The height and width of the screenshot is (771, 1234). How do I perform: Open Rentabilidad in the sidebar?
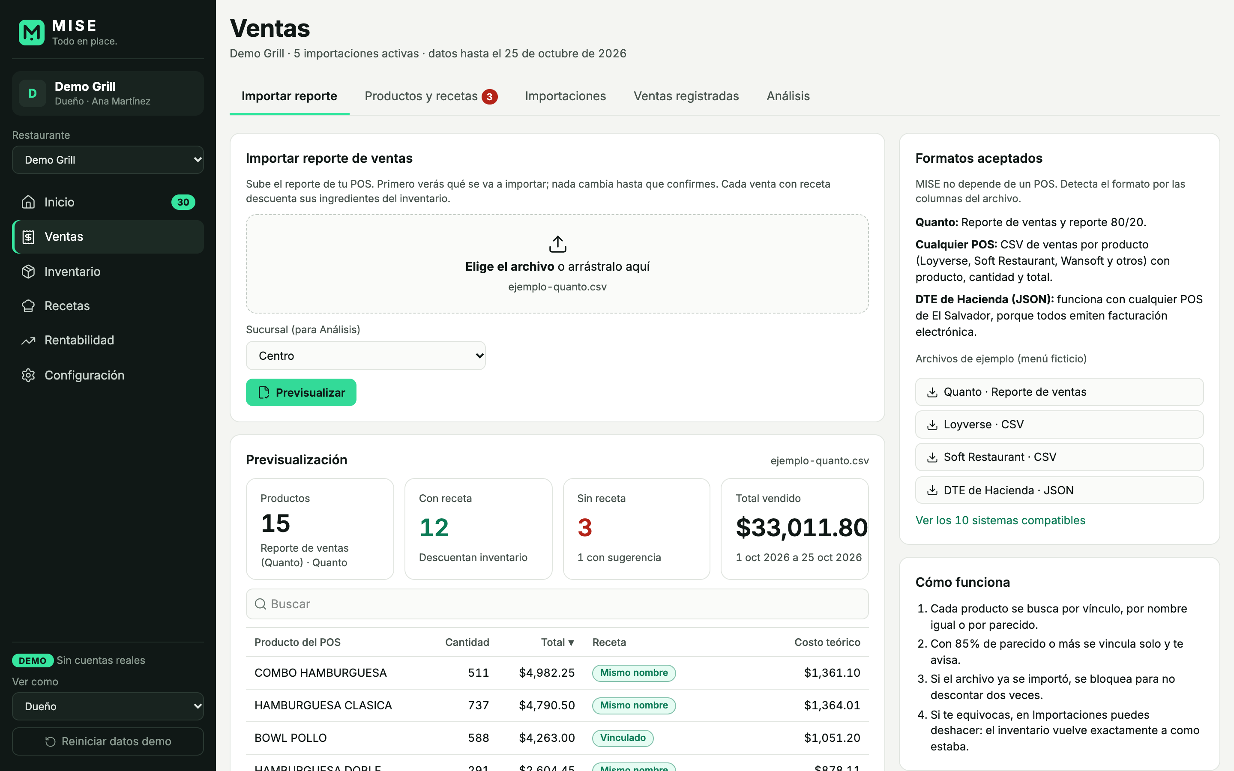pyautogui.click(x=108, y=340)
